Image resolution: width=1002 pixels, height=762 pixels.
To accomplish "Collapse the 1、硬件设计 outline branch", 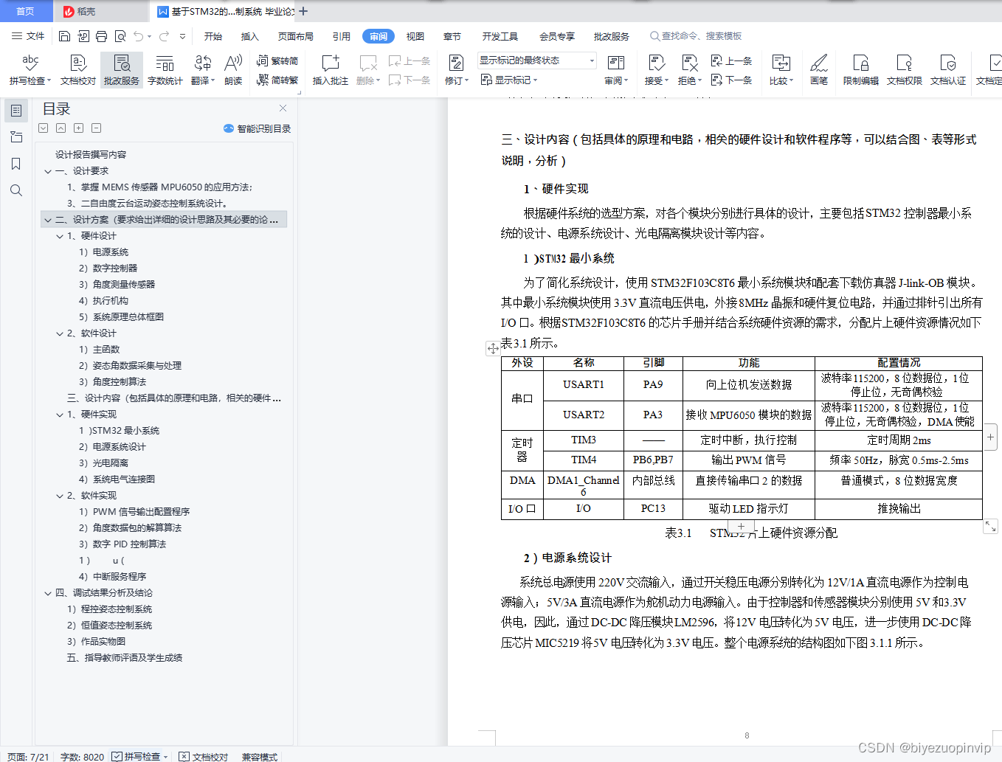I will [59, 235].
